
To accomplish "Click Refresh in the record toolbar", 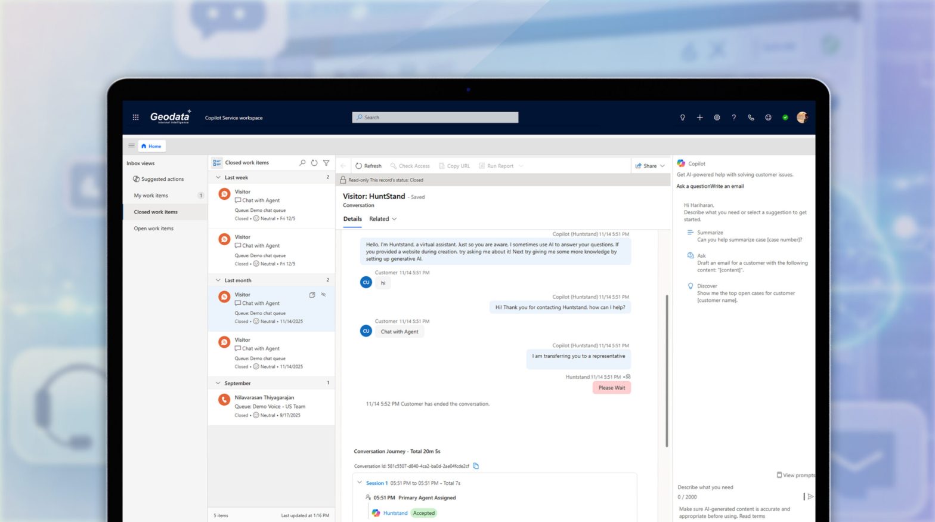I will coord(369,166).
